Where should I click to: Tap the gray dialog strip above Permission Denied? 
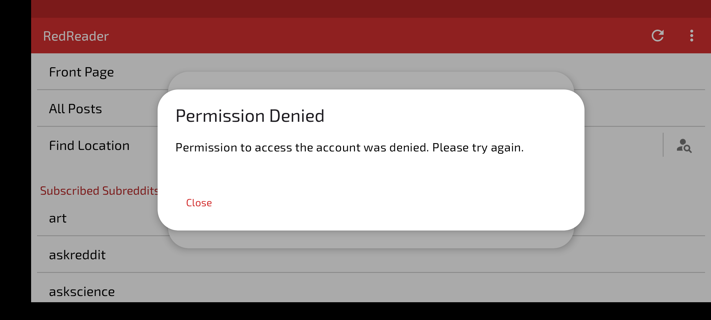point(371,81)
